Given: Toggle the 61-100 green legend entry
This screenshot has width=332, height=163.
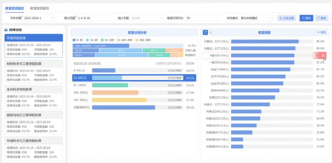Looking at the screenshot, I should coord(107,40).
